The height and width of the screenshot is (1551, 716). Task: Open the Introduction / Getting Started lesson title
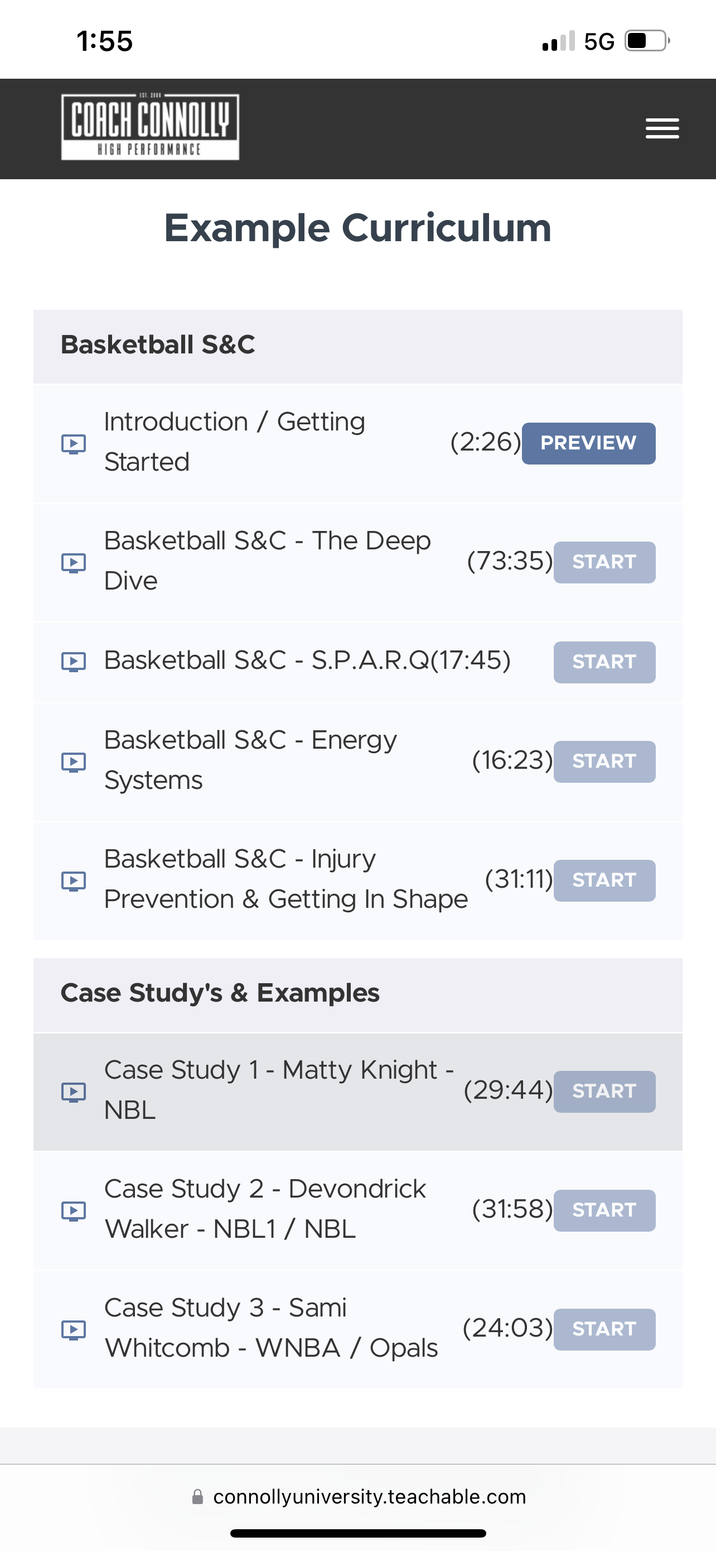click(x=234, y=442)
